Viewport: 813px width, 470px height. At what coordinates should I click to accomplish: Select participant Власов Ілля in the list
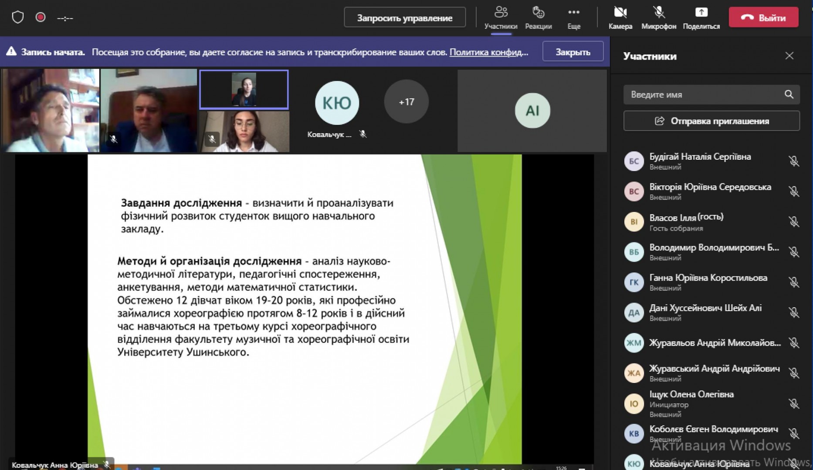point(686,222)
